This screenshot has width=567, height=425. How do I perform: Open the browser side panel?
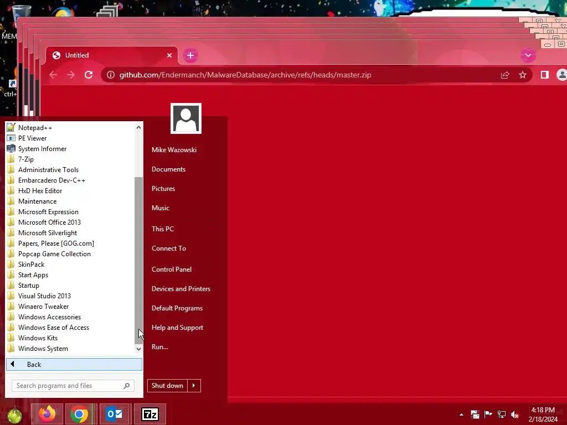545,75
